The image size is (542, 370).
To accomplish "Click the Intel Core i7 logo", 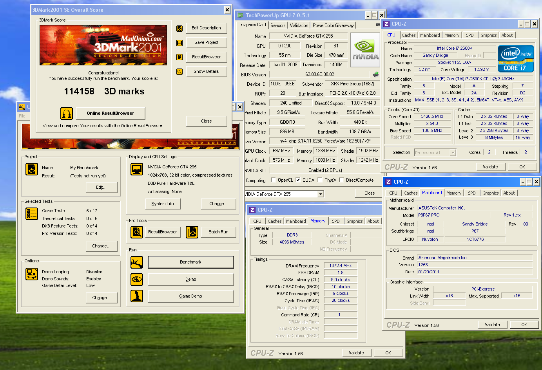I will point(516,59).
